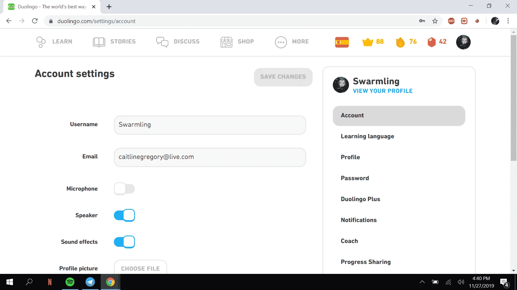
Task: Open Spotify from the taskbar
Action: [70, 282]
